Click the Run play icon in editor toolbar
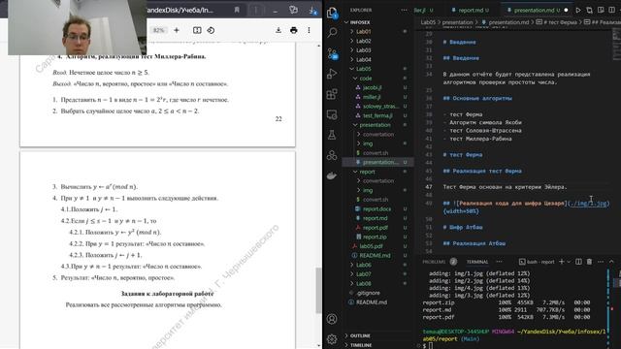 (x=578, y=10)
